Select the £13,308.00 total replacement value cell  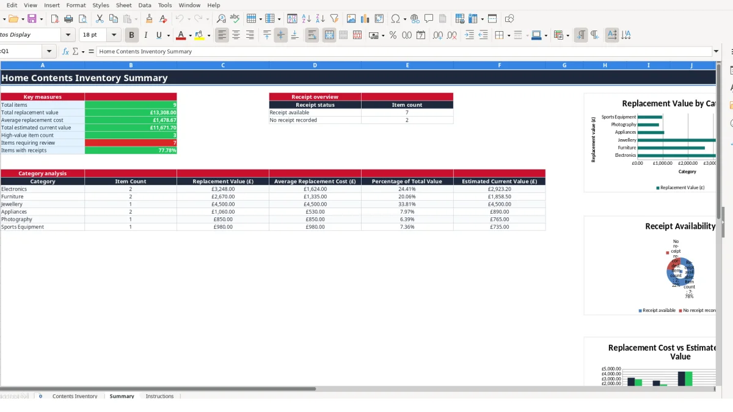[131, 112]
